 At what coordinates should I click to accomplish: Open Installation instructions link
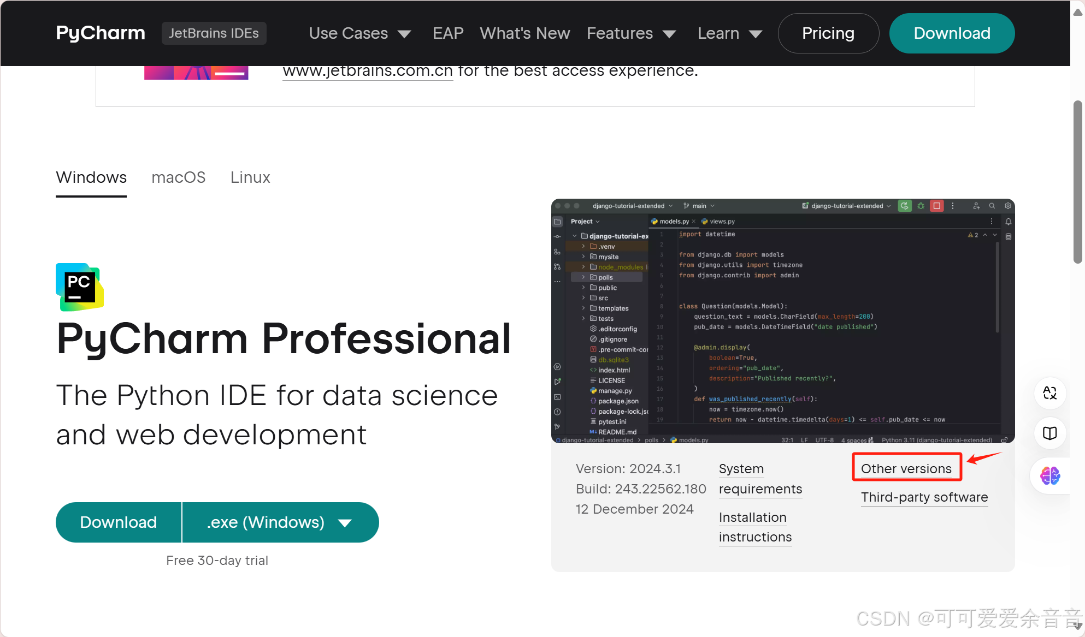point(756,527)
